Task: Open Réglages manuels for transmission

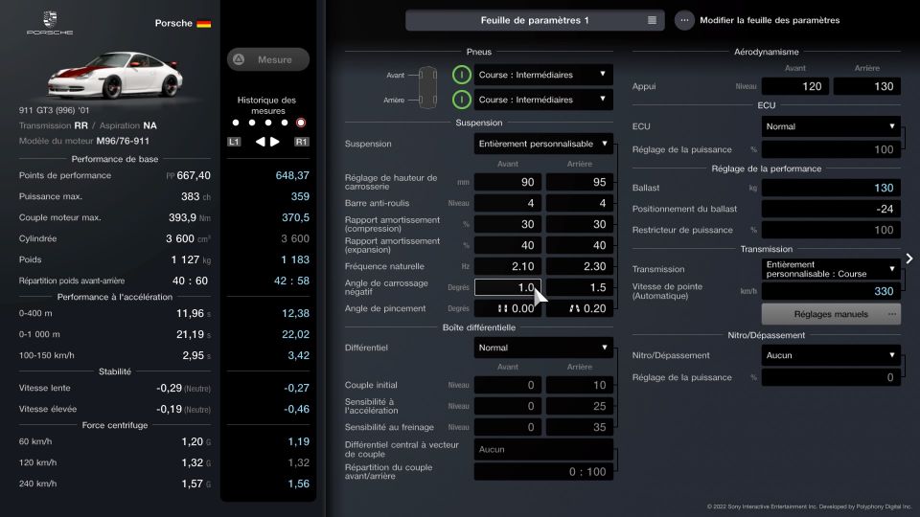Action: tap(831, 314)
